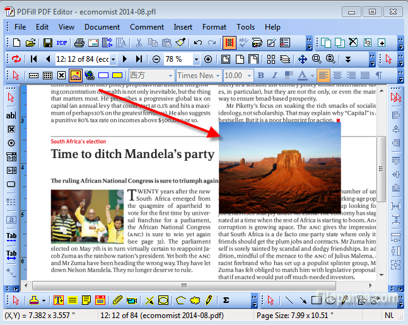Open the Format menu
408x325 pixels.
pos(214,27)
